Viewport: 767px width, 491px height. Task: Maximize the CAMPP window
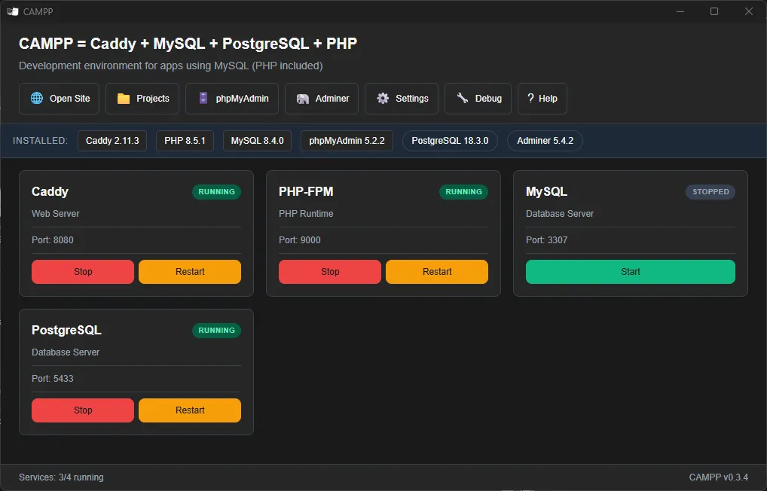click(714, 11)
